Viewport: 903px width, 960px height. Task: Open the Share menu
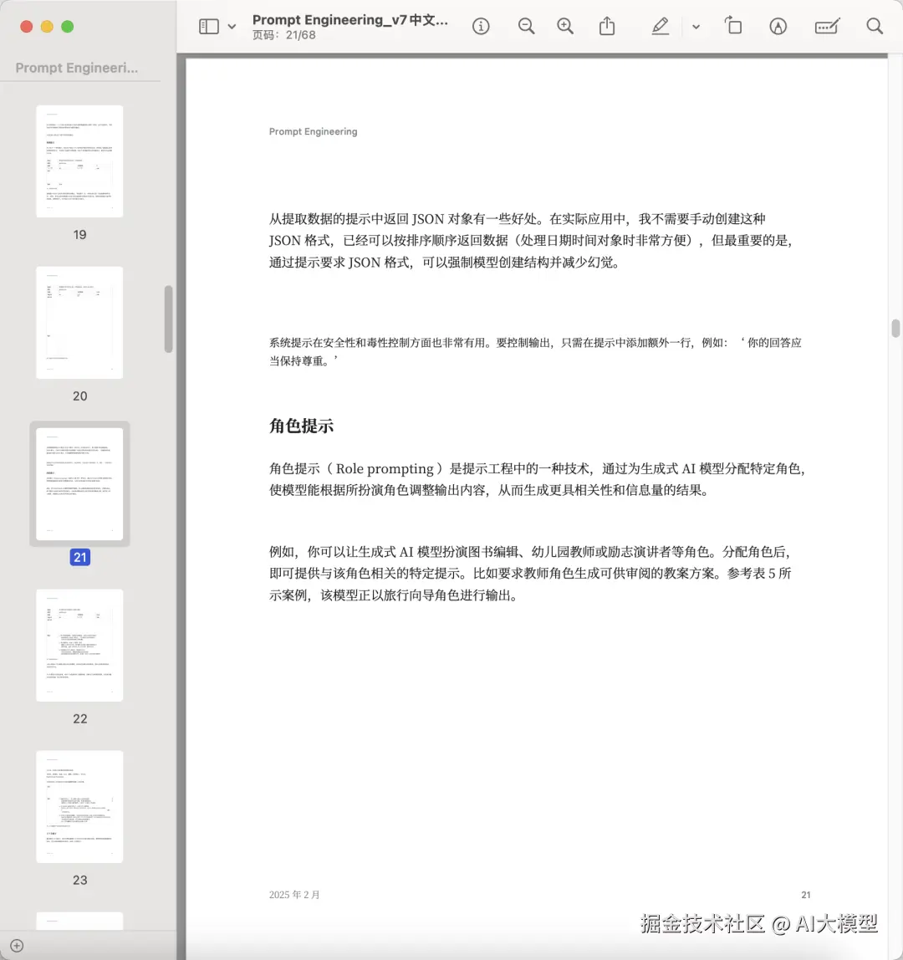pyautogui.click(x=607, y=26)
